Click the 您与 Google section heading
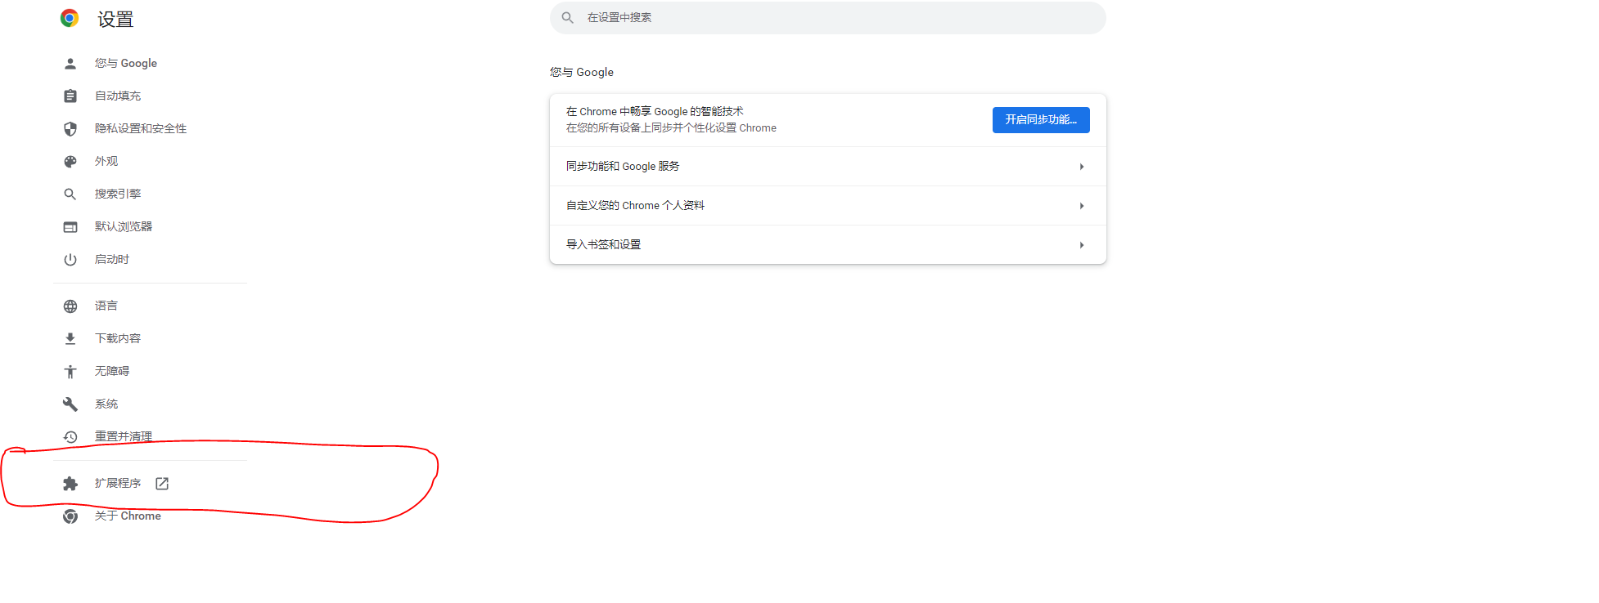 pos(582,72)
